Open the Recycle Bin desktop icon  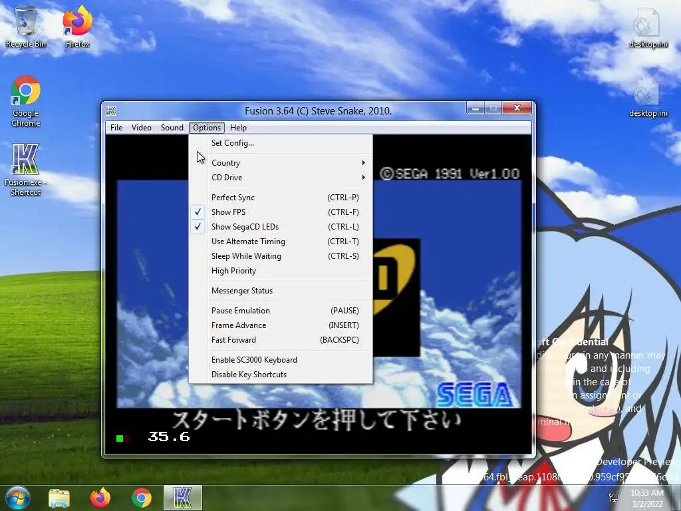click(x=25, y=27)
